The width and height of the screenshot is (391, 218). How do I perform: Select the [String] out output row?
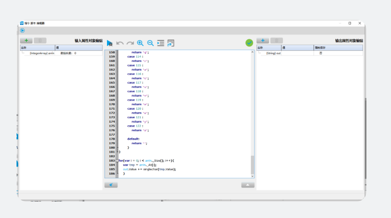273,53
